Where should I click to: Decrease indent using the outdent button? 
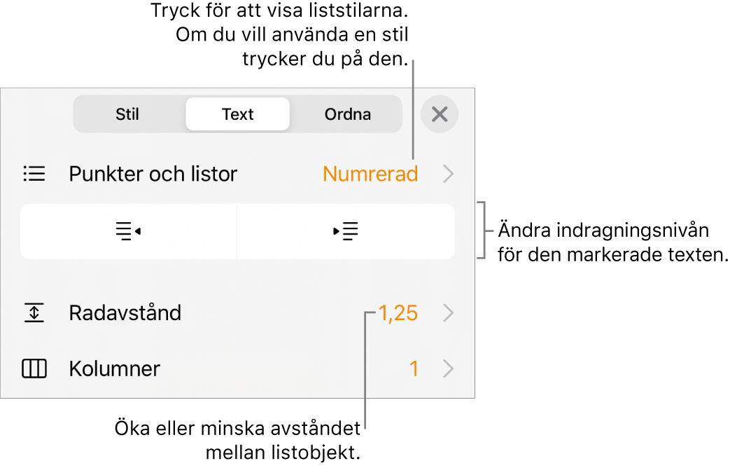click(x=128, y=231)
